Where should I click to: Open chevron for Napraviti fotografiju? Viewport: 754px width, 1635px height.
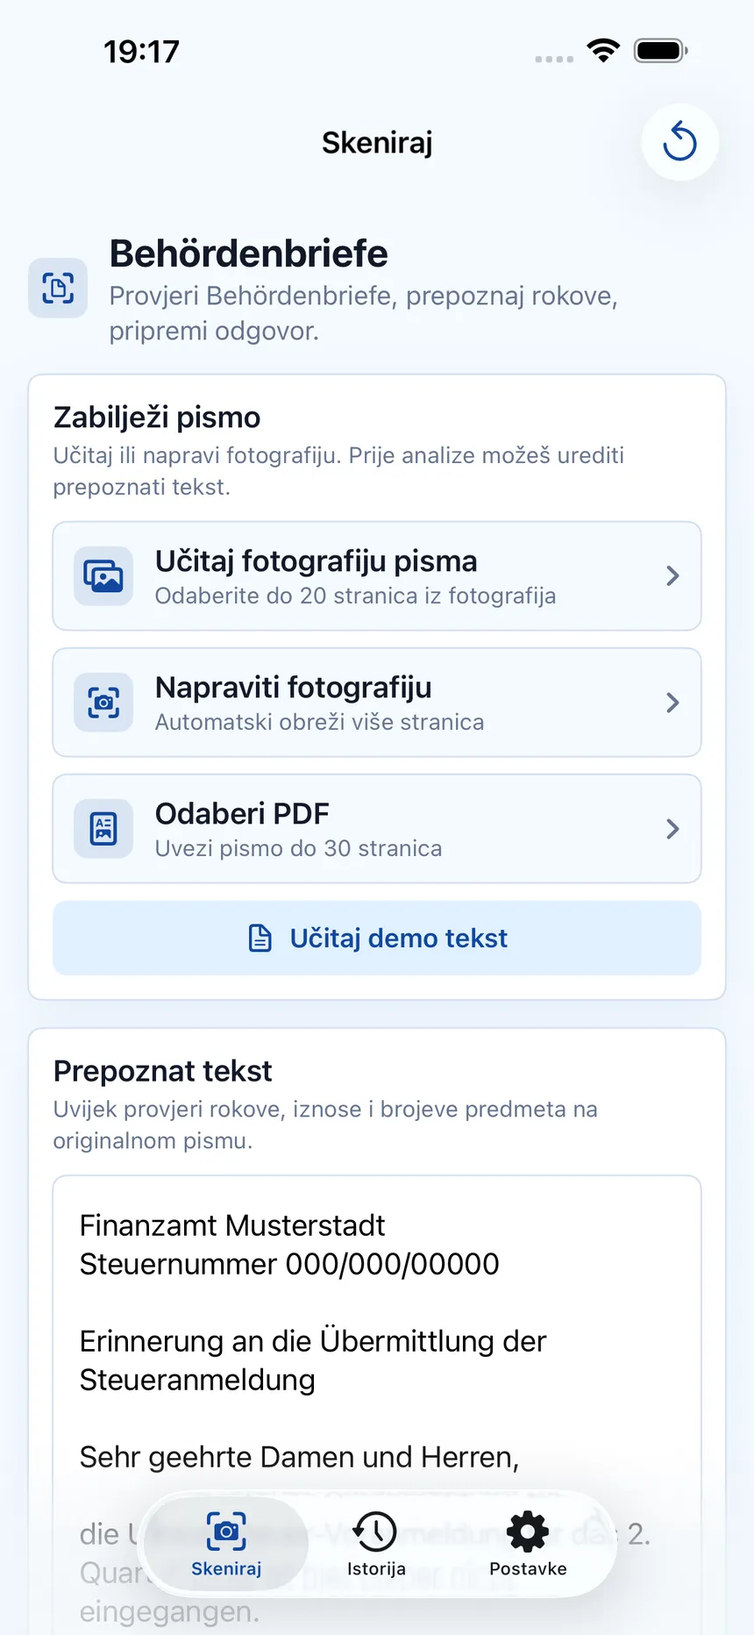point(672,703)
